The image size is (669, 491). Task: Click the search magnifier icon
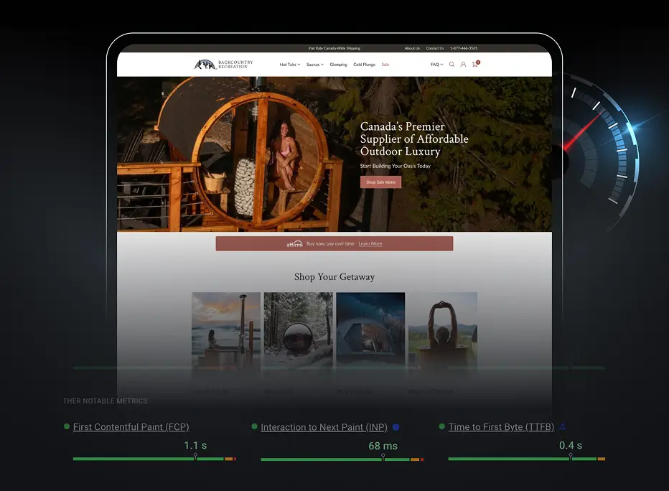(x=452, y=65)
